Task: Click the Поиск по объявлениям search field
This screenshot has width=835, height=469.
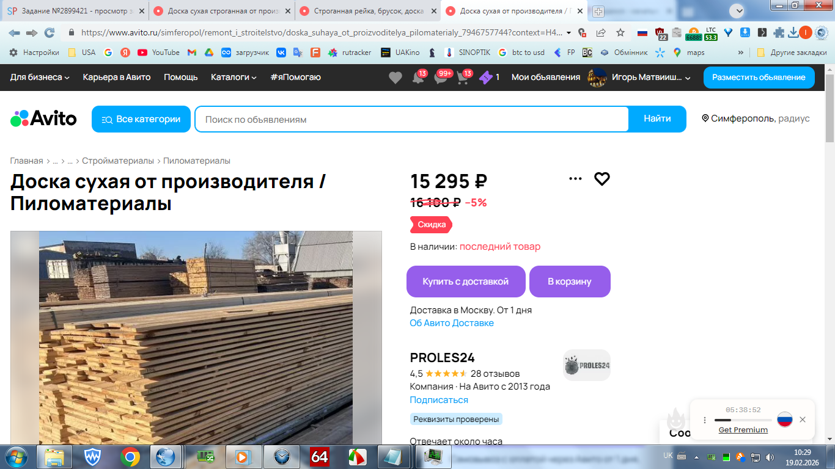Action: [412, 120]
